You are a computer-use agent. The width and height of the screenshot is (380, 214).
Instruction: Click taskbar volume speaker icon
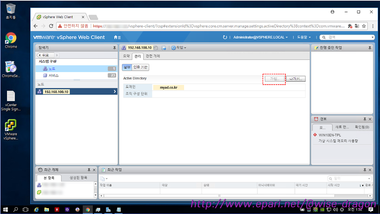coord(335,210)
